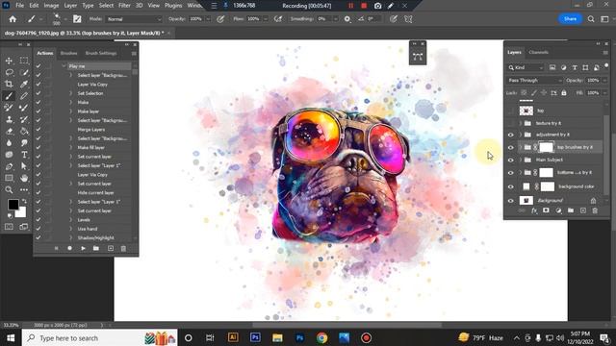Image resolution: width=616 pixels, height=346 pixels.
Task: Switch to the Brush Settings tab
Action: [x=101, y=53]
